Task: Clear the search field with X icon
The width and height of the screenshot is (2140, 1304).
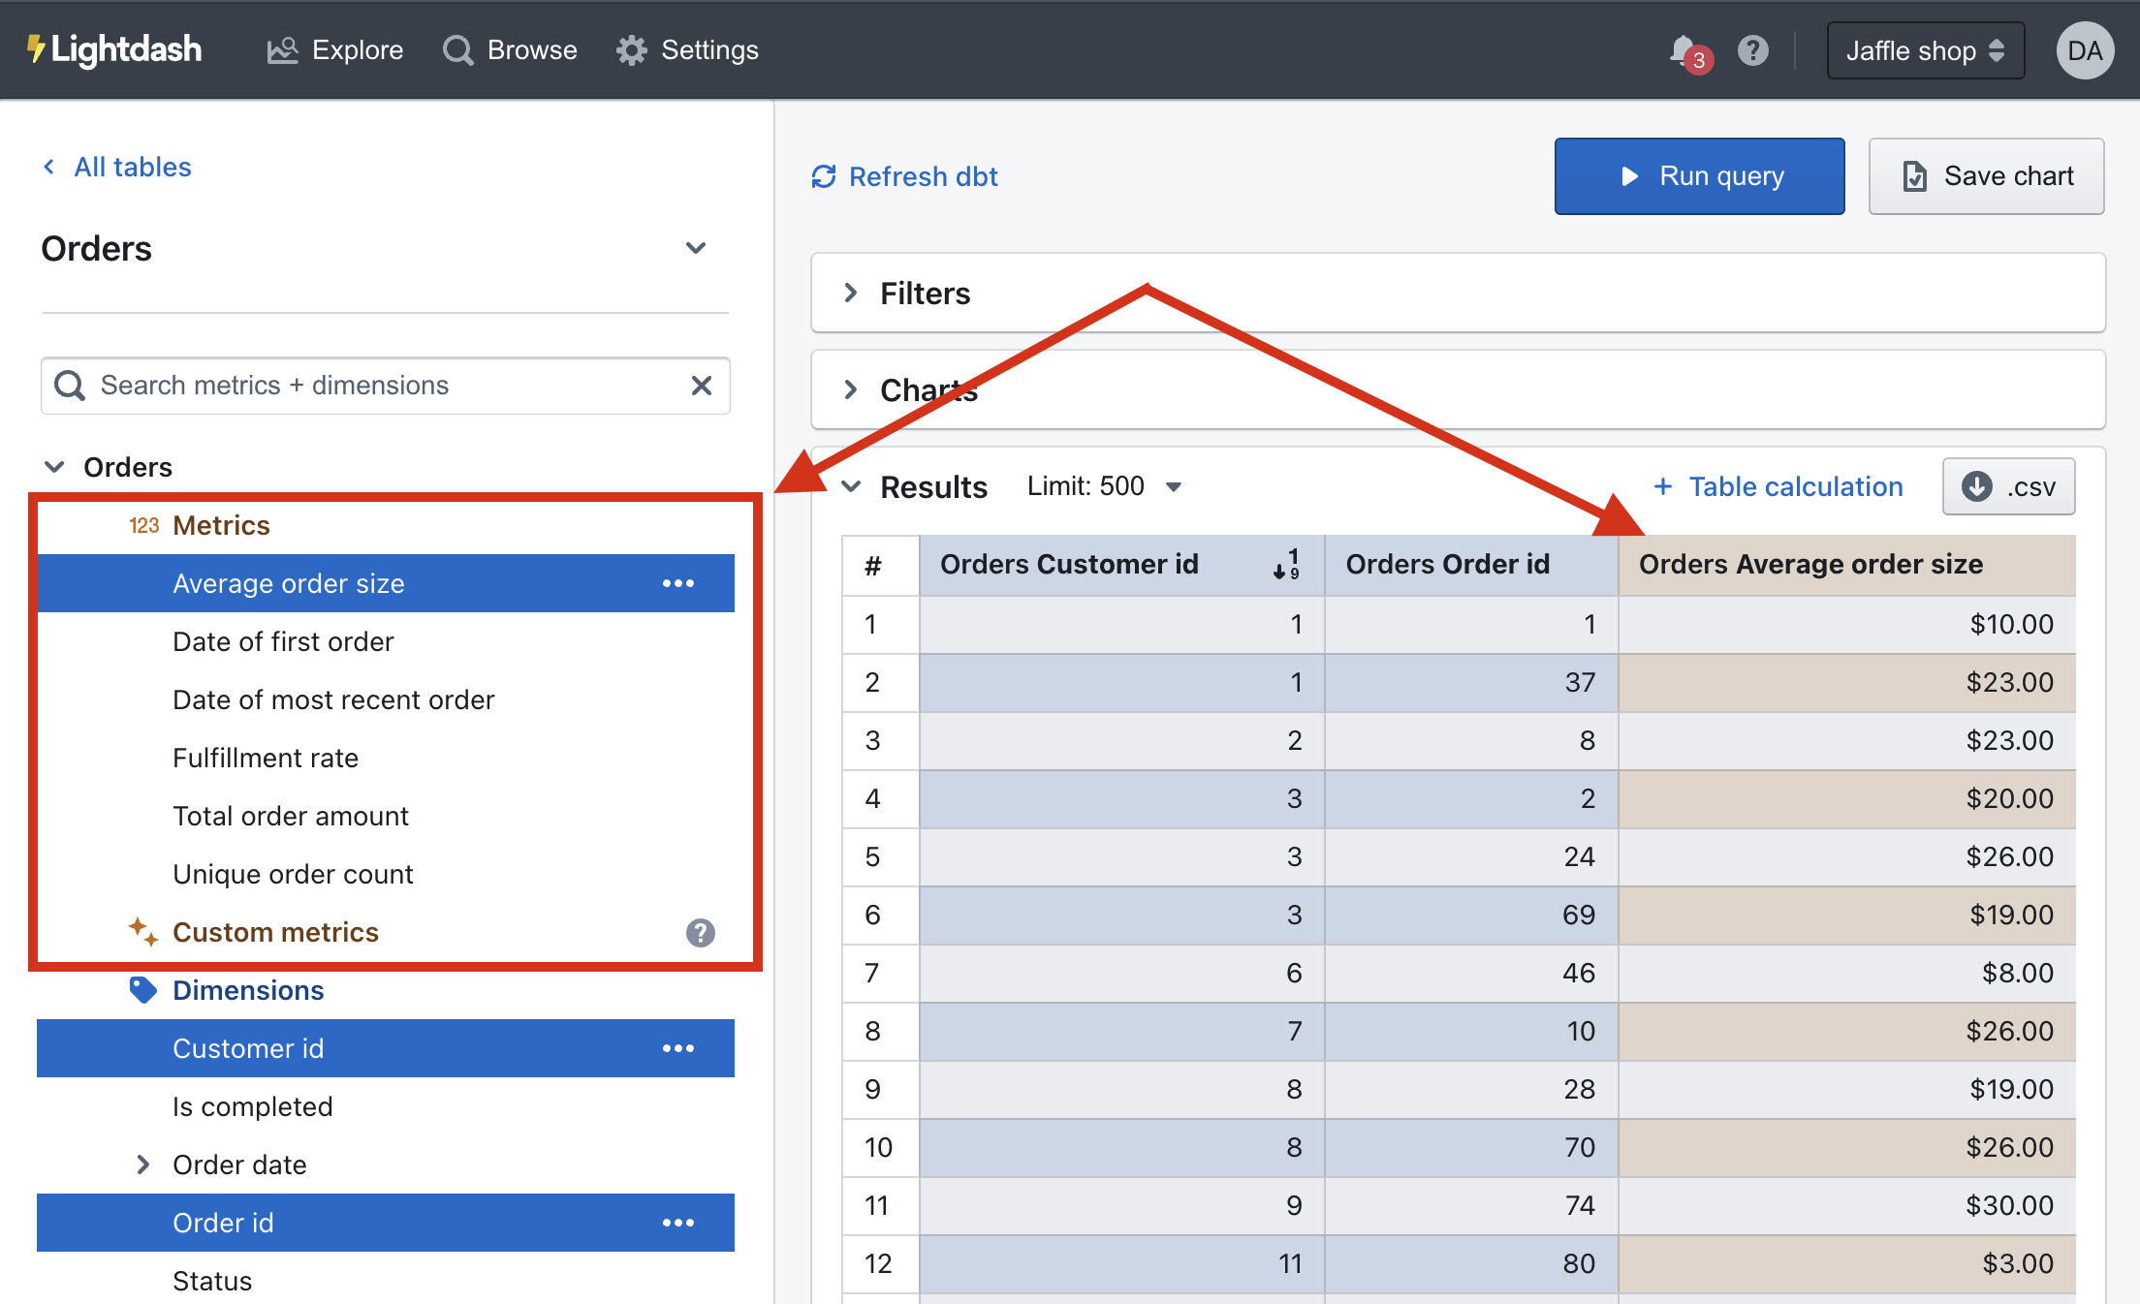Action: 701,386
